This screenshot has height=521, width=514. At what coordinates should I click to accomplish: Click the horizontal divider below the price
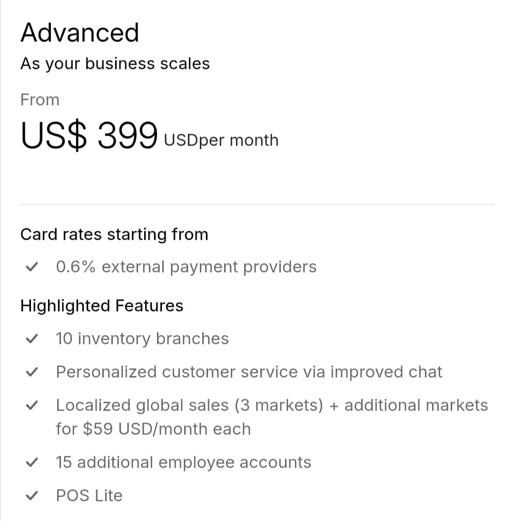tap(257, 205)
